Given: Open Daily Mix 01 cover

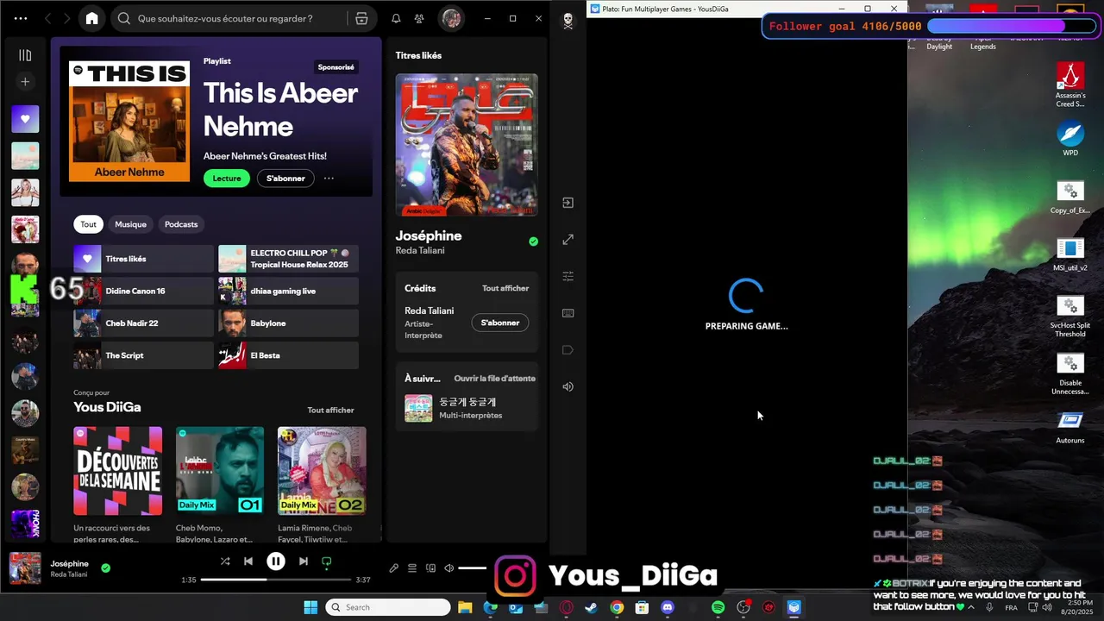Looking at the screenshot, I should coord(220,471).
